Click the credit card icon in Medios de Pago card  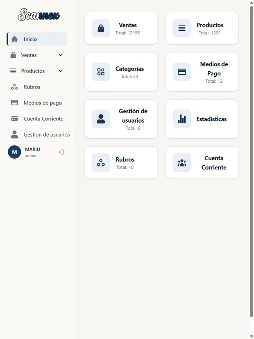182,72
